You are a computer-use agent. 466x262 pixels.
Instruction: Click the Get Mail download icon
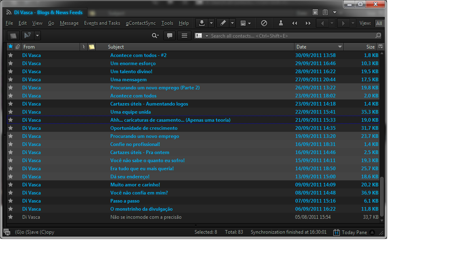point(201,23)
